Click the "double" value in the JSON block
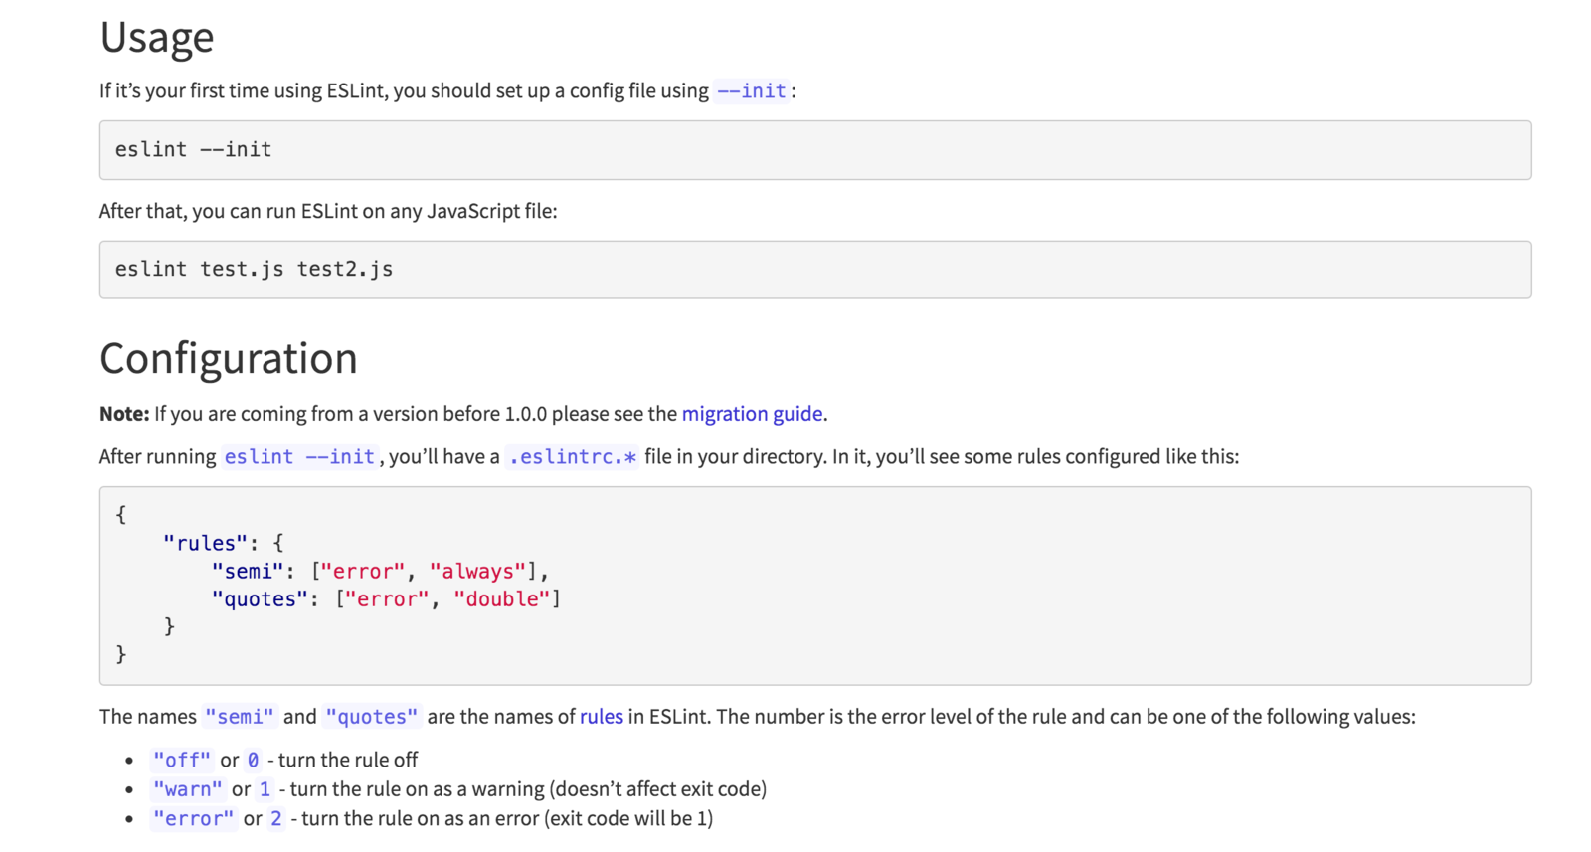Viewport: 1591px width, 852px height. [502, 599]
